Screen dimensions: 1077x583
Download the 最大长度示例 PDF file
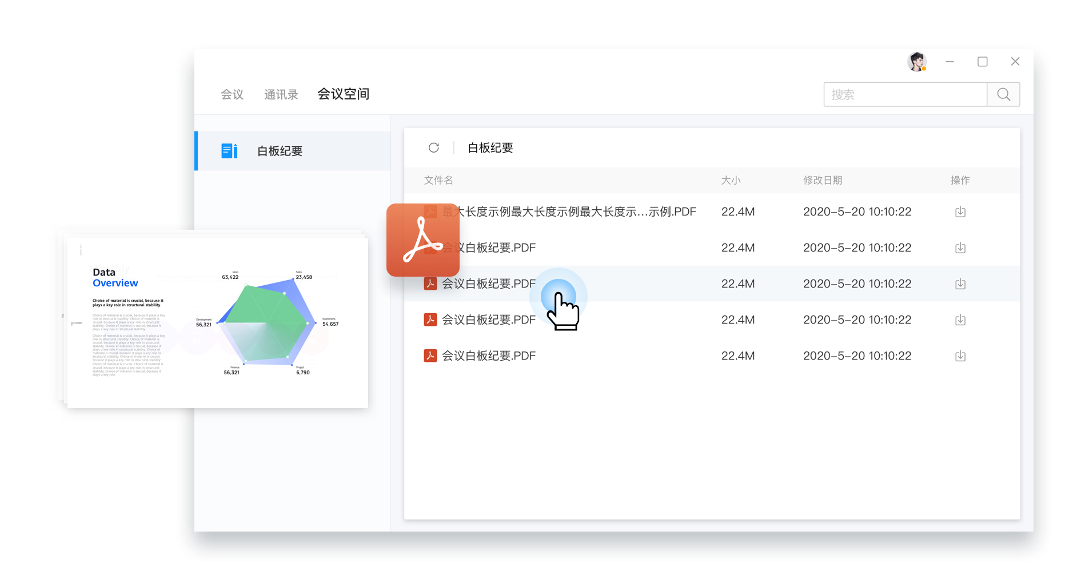(x=960, y=211)
